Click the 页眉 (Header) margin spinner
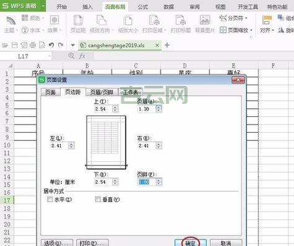Screen dimensions: 294x246 [x=158, y=109]
